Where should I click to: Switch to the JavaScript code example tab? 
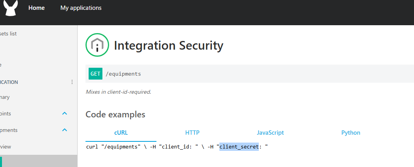click(x=270, y=133)
